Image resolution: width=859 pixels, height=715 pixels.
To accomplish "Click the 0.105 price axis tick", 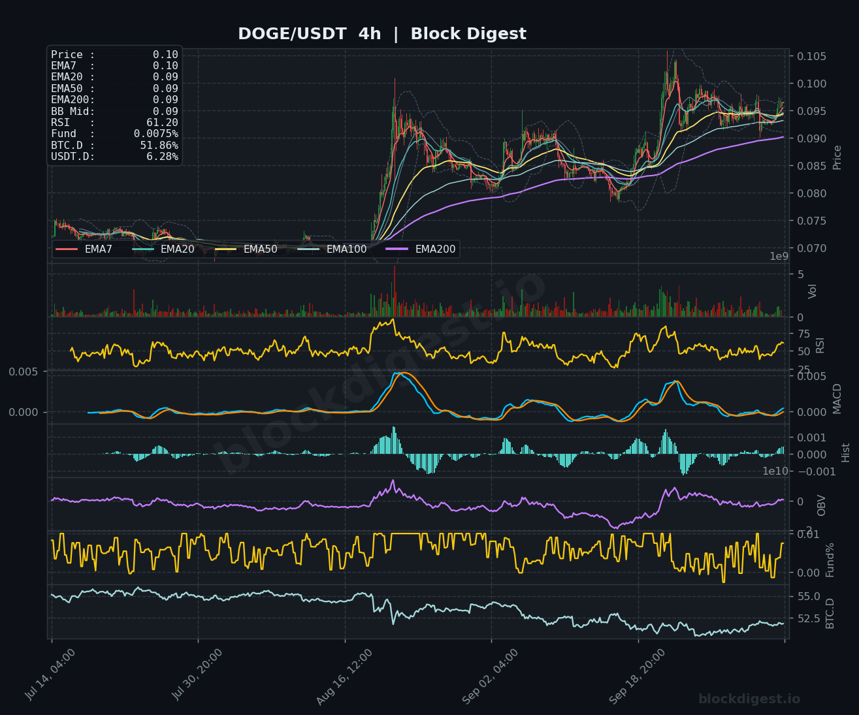I will [x=811, y=56].
